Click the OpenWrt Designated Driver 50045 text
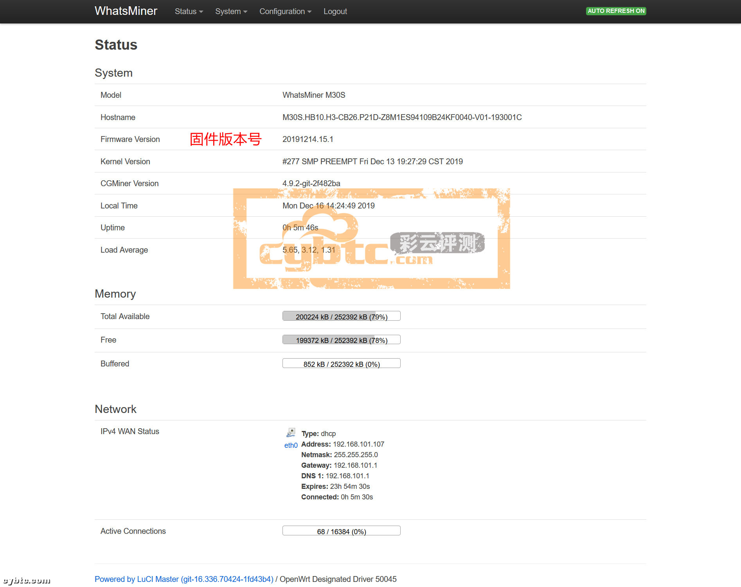741x587 pixels. [x=338, y=579]
